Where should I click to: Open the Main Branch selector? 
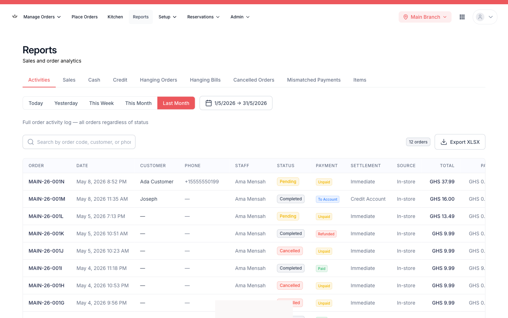425,17
